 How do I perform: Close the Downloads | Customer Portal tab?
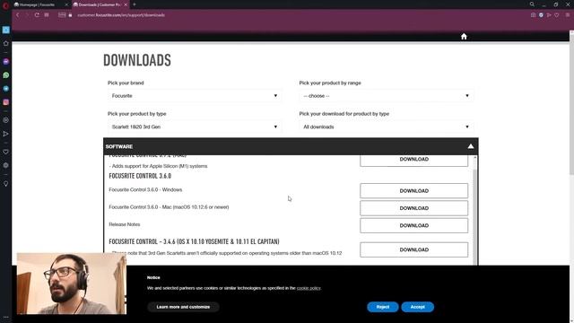[x=126, y=4]
